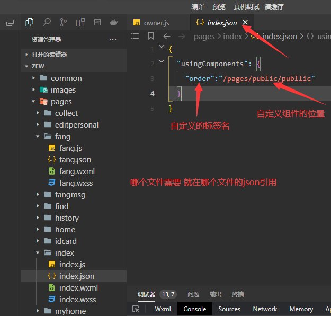Expand the collect folder
The height and width of the screenshot is (316, 331).
[x=38, y=113]
